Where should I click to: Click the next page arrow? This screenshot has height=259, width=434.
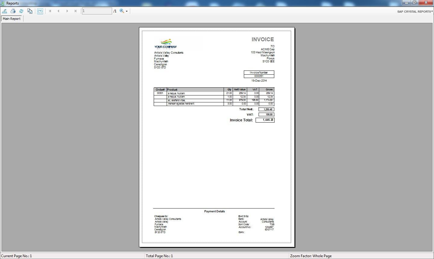pos(67,11)
